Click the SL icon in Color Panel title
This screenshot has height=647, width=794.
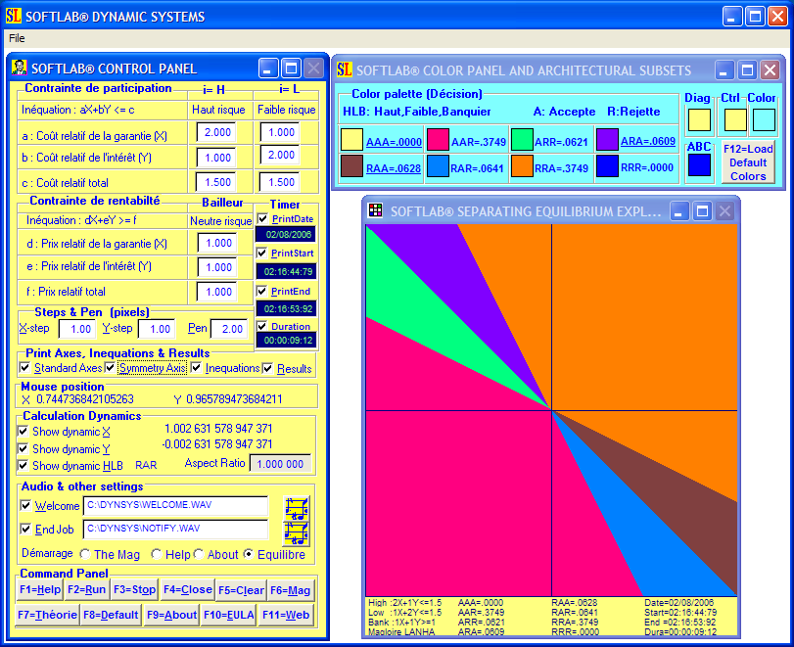345,69
